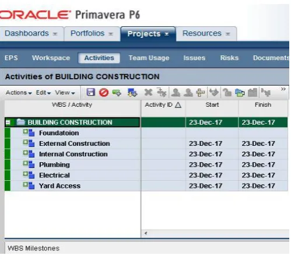
Task: Click the first grey person icon
Action: 176,93
